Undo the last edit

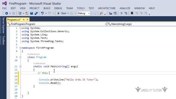point(42,13)
